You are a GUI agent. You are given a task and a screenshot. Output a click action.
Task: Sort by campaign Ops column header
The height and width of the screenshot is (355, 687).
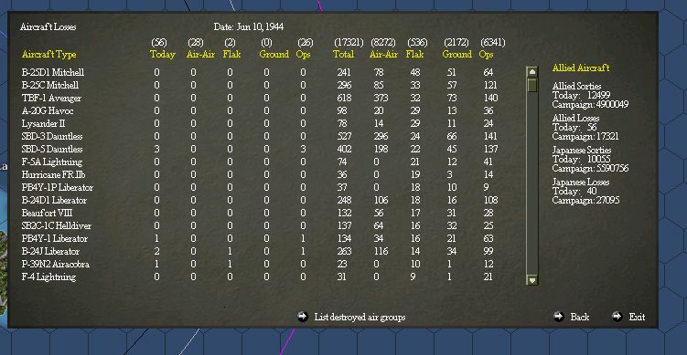pyautogui.click(x=486, y=54)
